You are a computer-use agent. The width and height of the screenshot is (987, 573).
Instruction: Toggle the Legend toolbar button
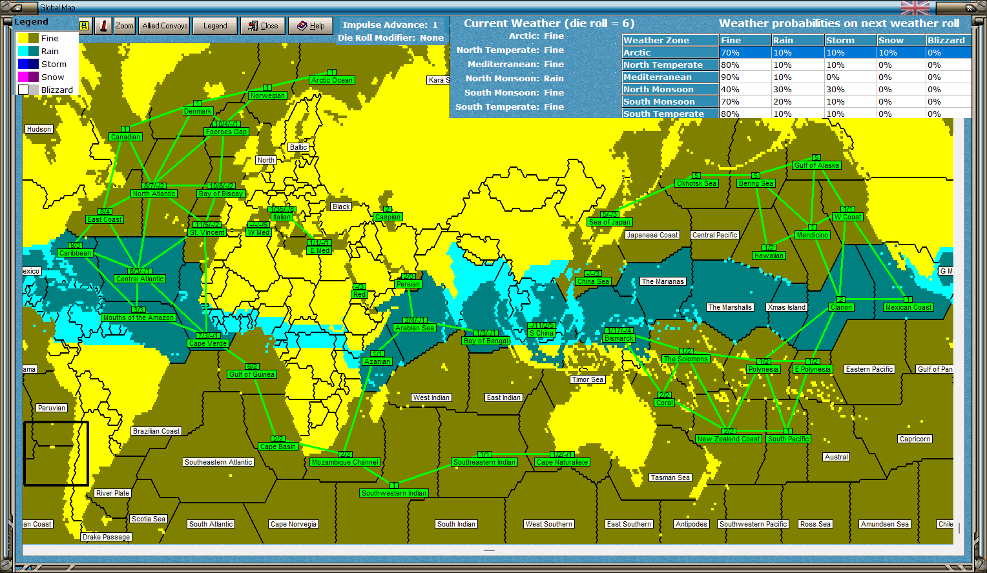point(215,26)
